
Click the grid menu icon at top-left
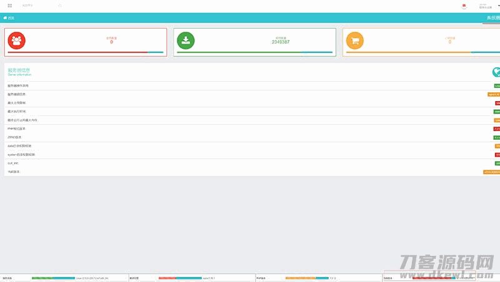coord(10,5)
